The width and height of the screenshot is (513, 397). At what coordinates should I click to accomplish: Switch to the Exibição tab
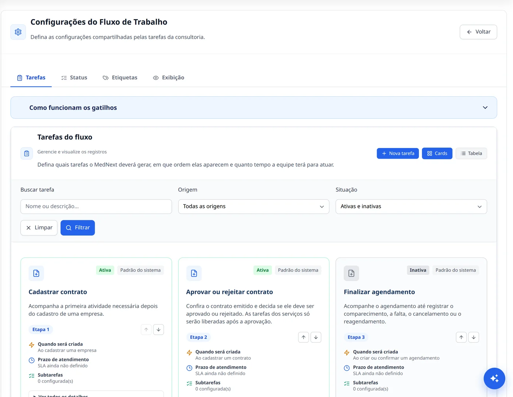169,78
